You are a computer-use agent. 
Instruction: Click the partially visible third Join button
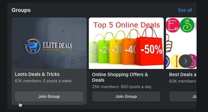point(183,96)
